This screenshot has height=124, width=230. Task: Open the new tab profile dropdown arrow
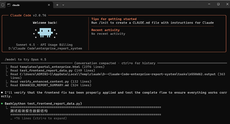coord(63,5)
